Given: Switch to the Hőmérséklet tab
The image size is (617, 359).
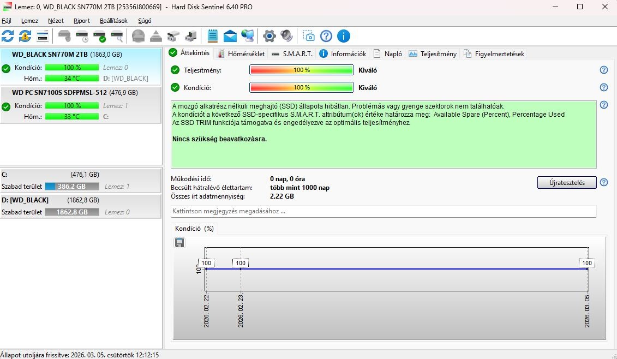Looking at the screenshot, I should click(x=241, y=54).
